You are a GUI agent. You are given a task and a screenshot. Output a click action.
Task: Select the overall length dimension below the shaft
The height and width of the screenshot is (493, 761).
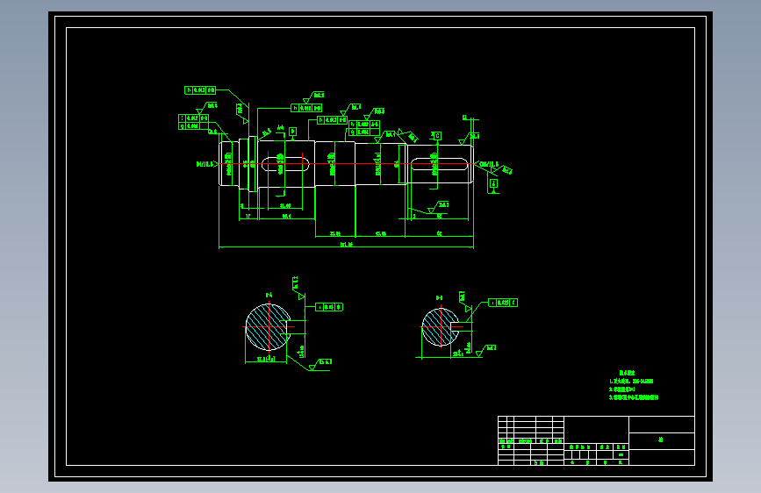pyautogui.click(x=346, y=245)
